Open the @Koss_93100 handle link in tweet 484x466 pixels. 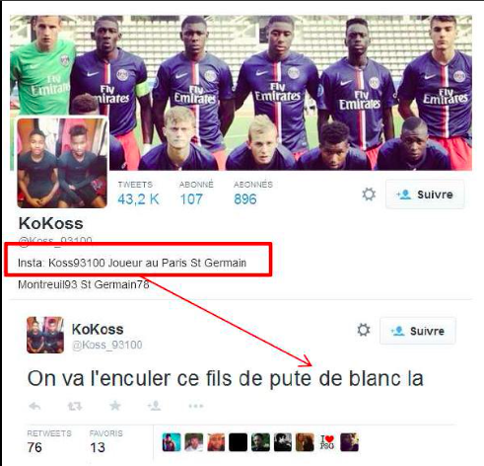click(107, 345)
